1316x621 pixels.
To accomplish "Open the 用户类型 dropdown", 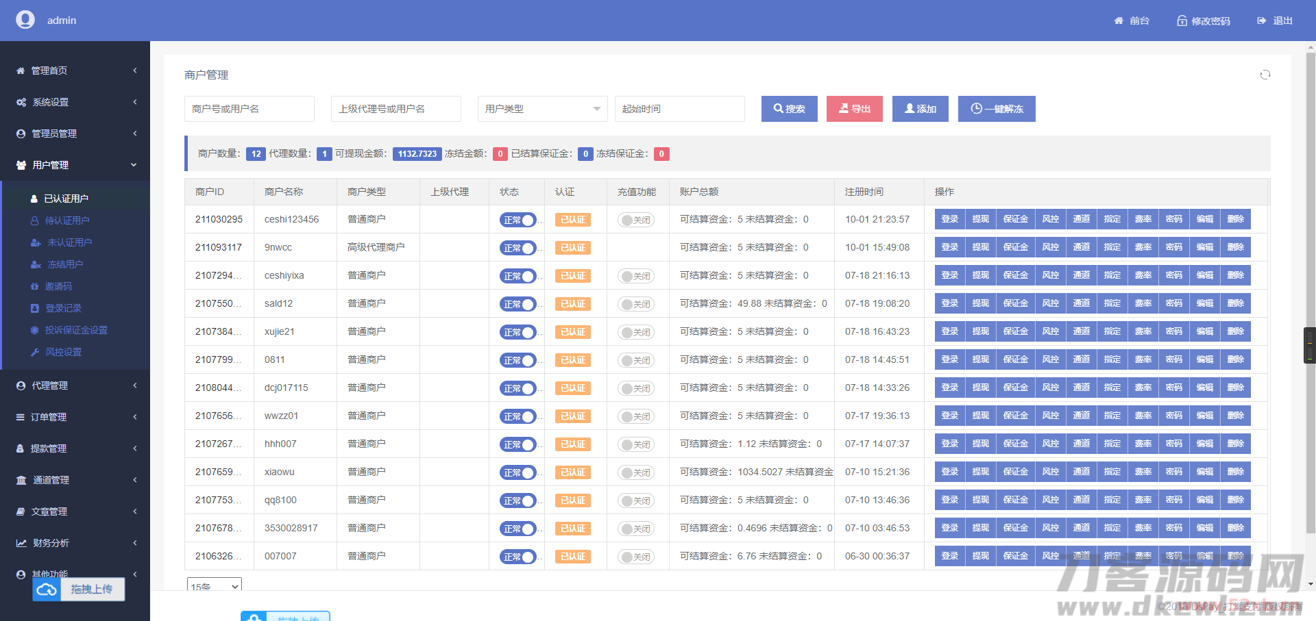I will tap(542, 109).
